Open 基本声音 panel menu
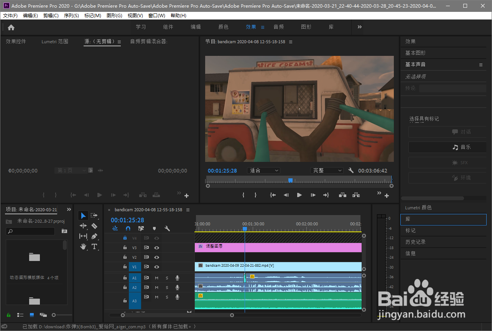The image size is (492, 331). (x=481, y=65)
